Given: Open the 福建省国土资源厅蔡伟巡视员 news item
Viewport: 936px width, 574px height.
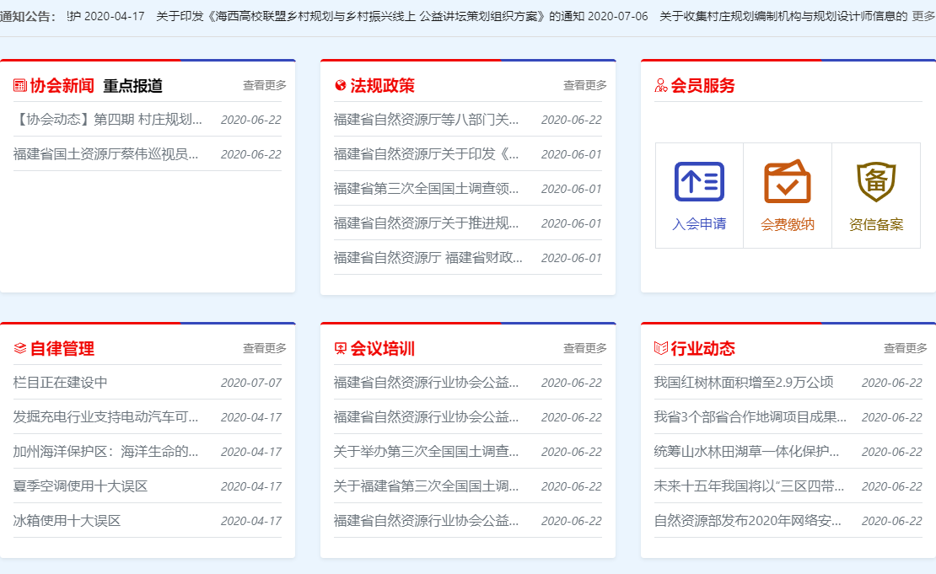Looking at the screenshot, I should 106,154.
